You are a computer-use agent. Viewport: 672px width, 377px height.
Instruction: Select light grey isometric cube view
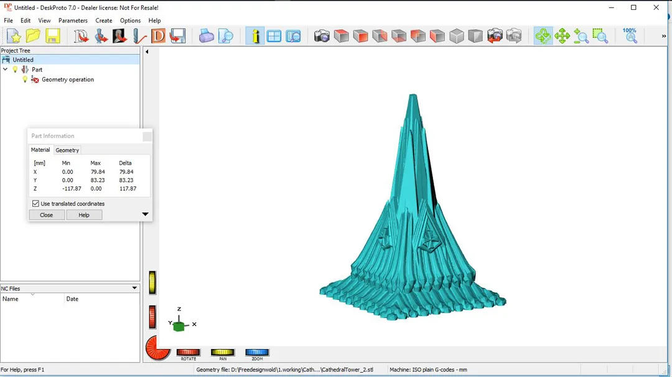point(457,36)
